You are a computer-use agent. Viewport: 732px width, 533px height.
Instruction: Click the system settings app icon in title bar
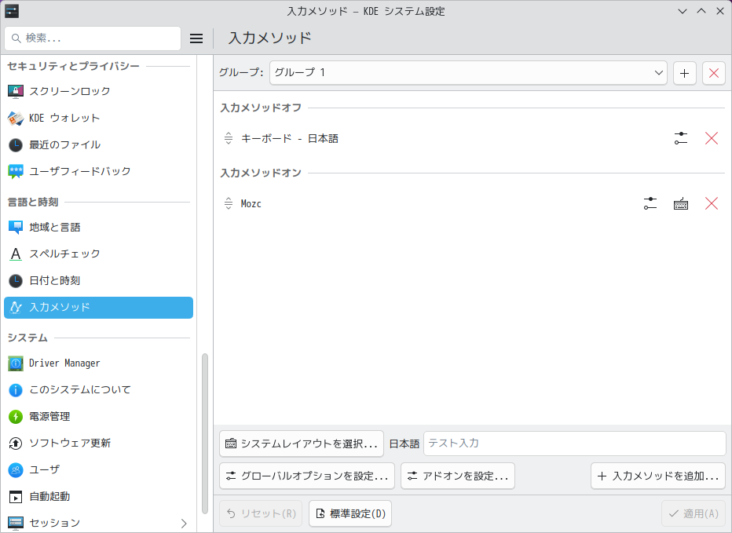tap(12, 11)
